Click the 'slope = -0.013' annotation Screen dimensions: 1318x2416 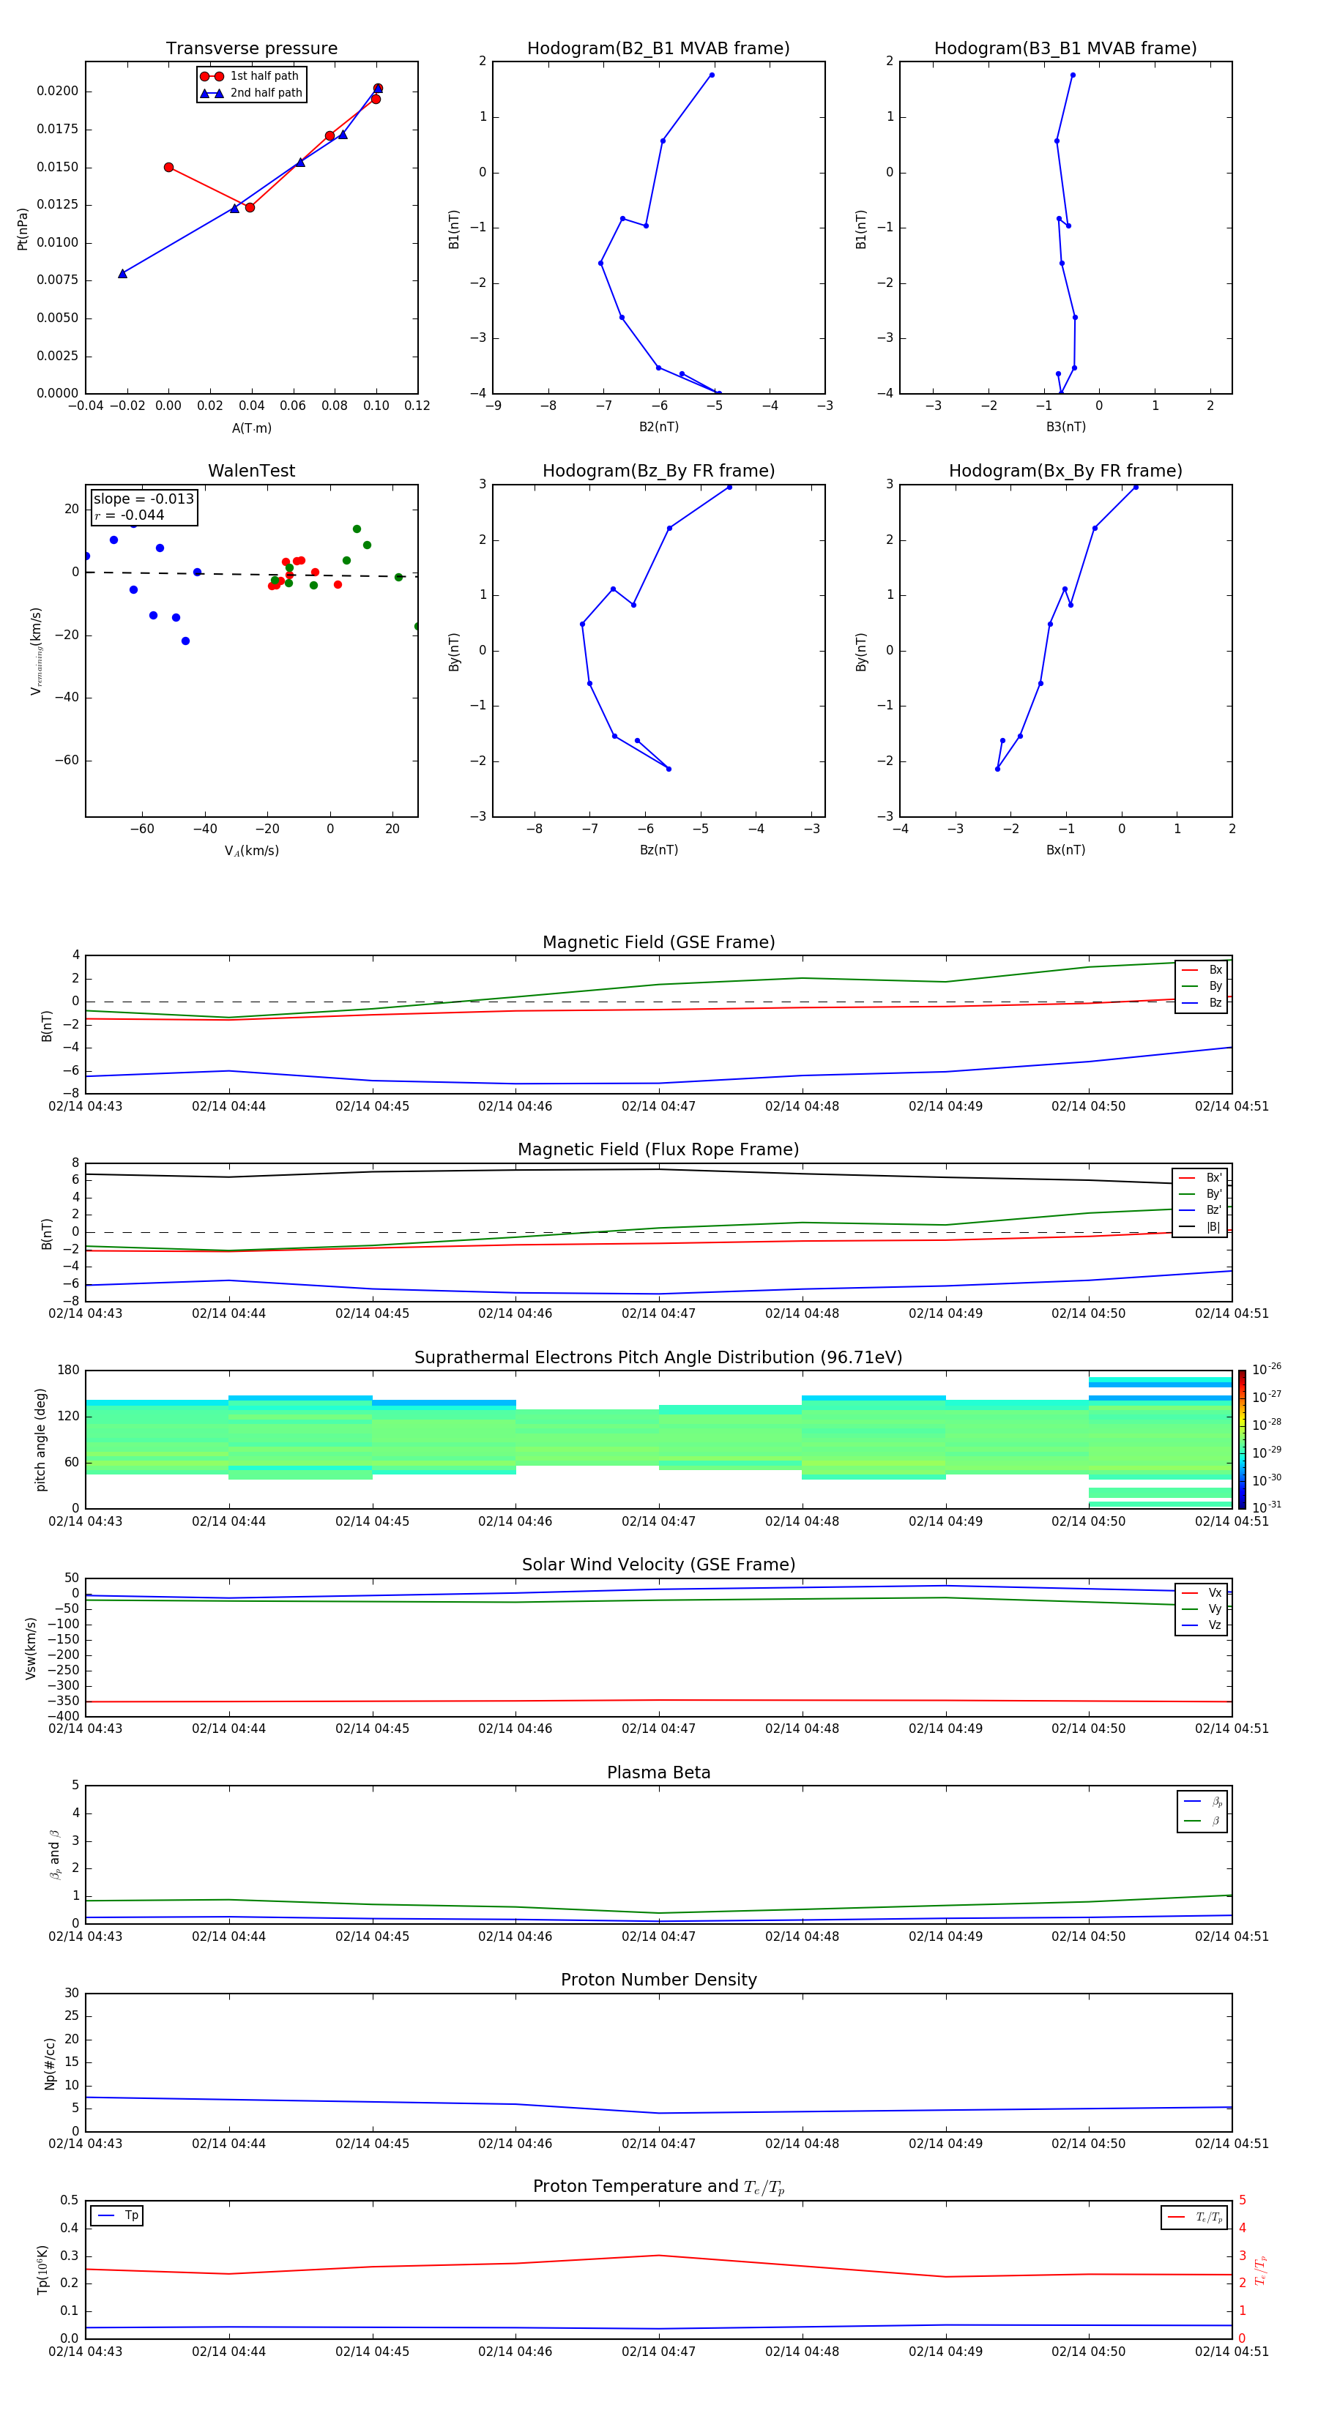[144, 499]
